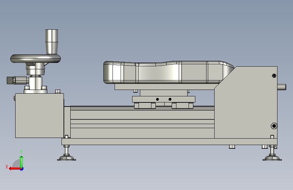Viewport: 293px width, 190px height.
Task: Click the long aluminum rail extrusion
Action: click(142, 122)
